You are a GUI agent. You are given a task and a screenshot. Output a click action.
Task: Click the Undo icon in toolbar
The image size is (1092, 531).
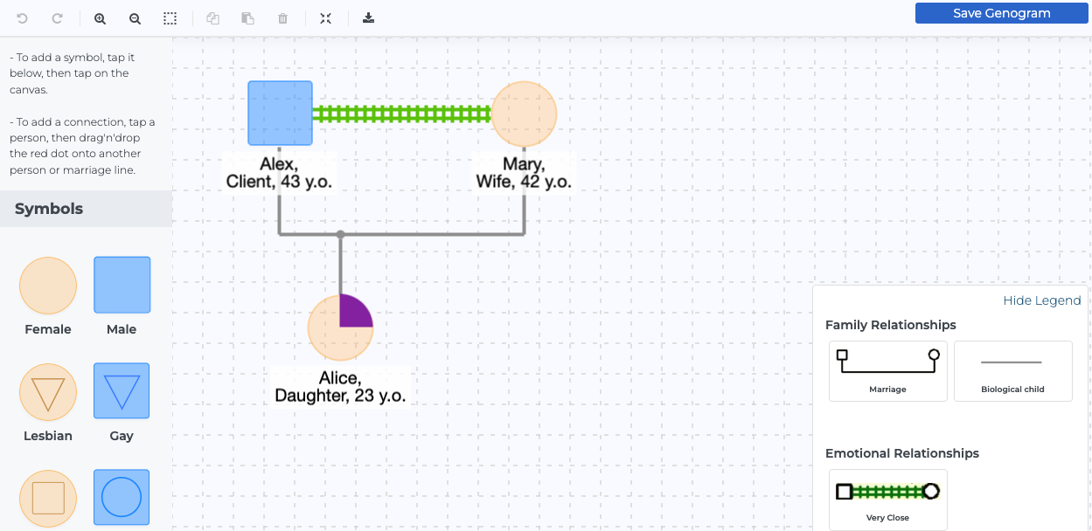pos(22,18)
